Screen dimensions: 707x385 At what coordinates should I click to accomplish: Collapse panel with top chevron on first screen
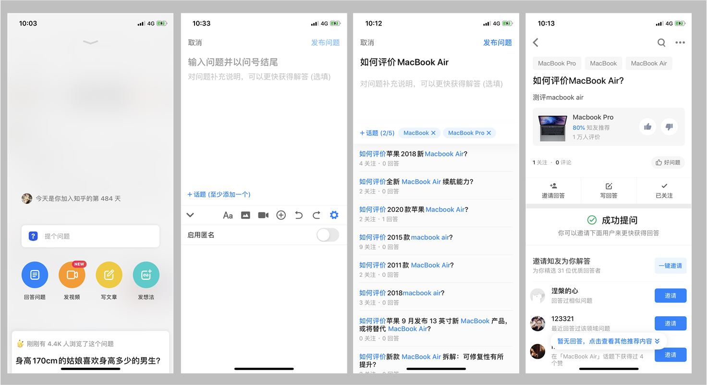[90, 42]
